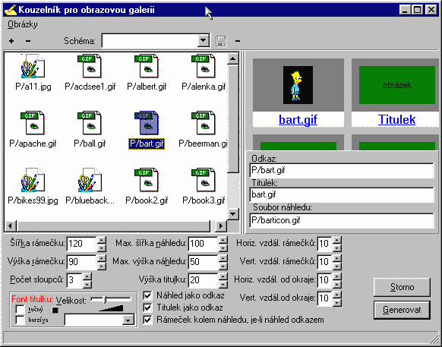Screen dimensions: 442x347
Task: Open the Obrázky menu
Action: click(x=23, y=24)
